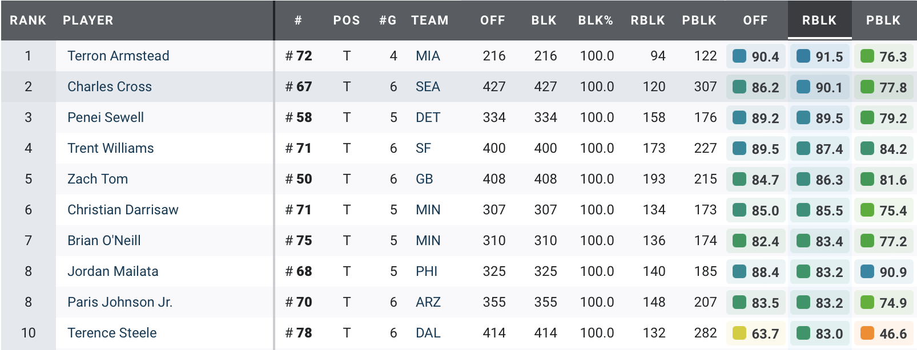Viewport: 917px width, 350px height.
Task: Sort by the PBLK grade column header
Action: click(883, 21)
